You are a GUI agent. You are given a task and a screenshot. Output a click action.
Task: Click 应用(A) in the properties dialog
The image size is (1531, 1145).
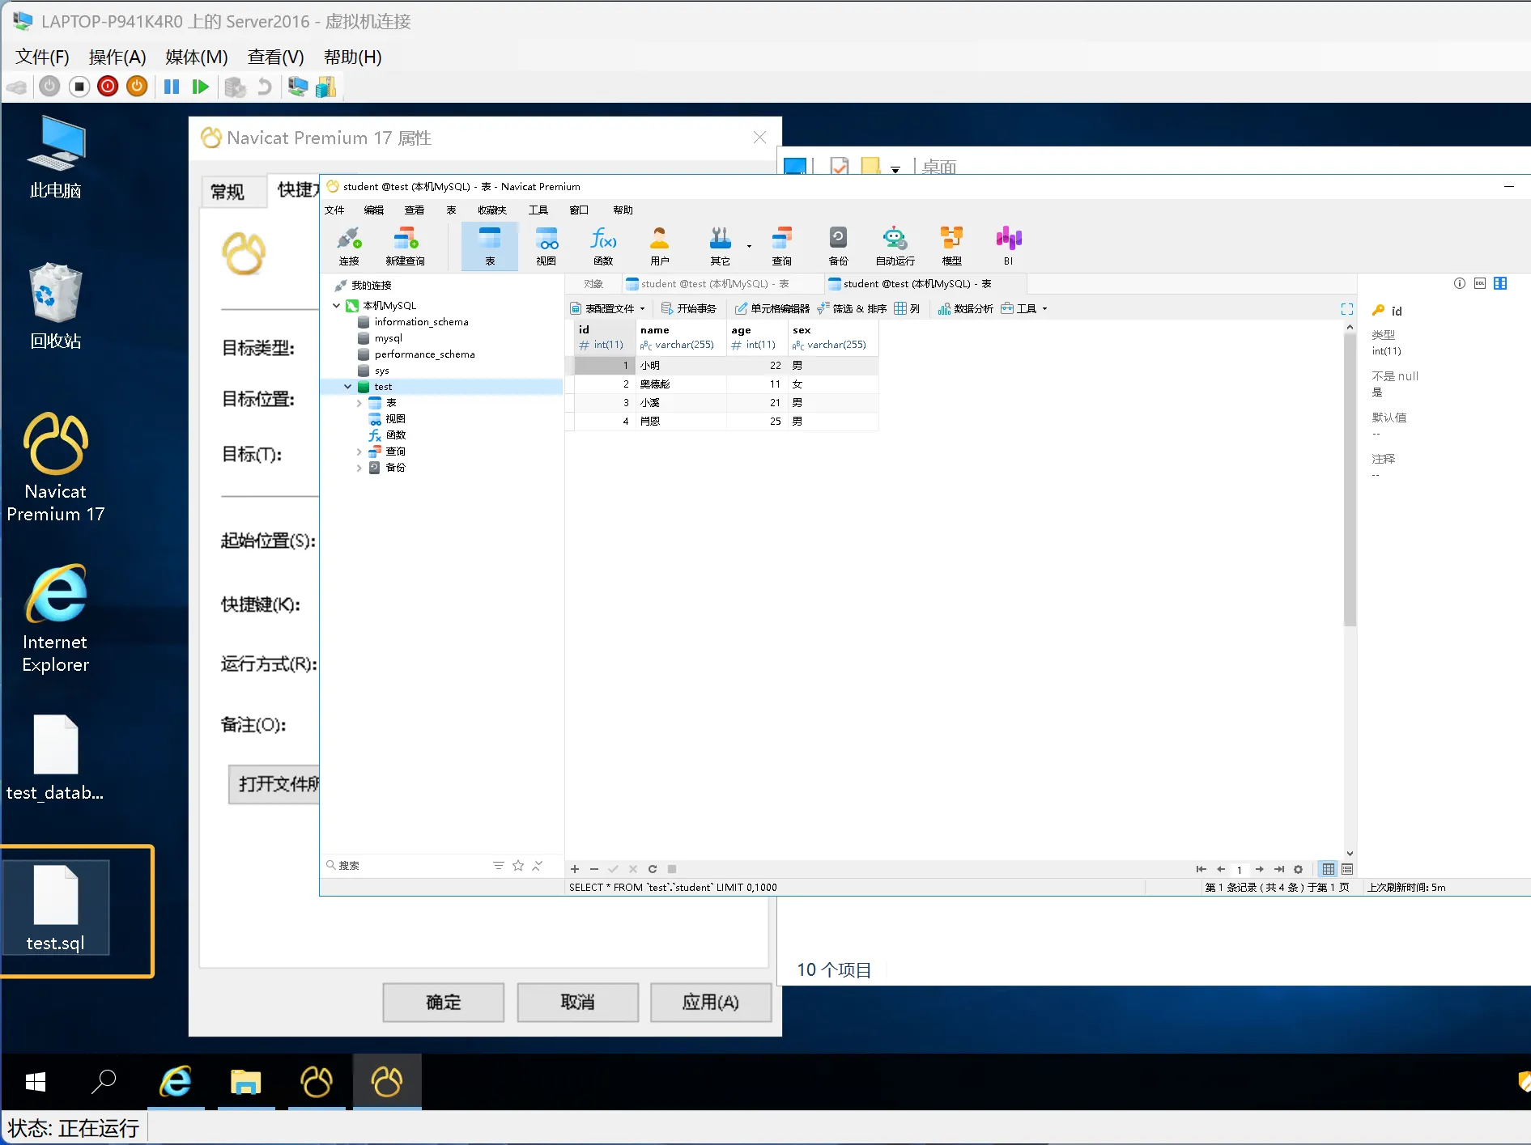coord(711,1002)
